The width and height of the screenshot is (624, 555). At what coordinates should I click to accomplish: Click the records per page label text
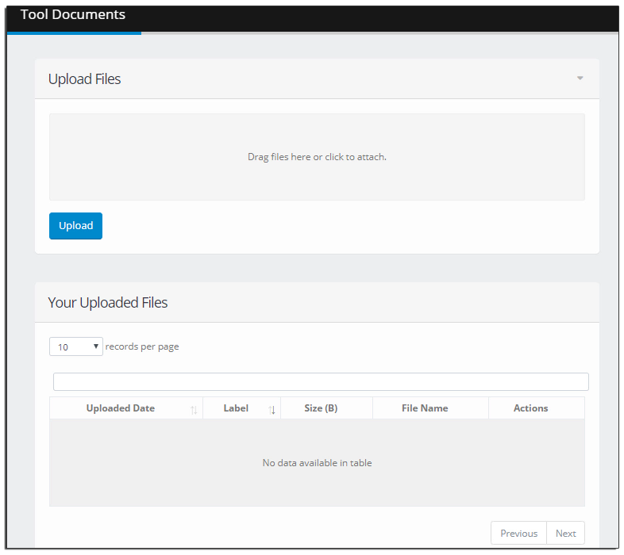tap(142, 346)
